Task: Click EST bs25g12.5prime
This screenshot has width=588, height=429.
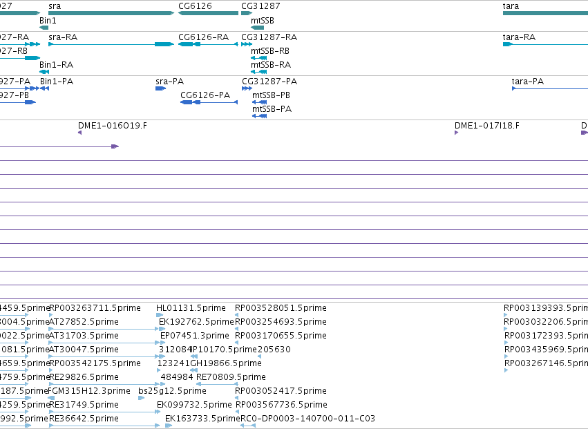Action: (172, 391)
